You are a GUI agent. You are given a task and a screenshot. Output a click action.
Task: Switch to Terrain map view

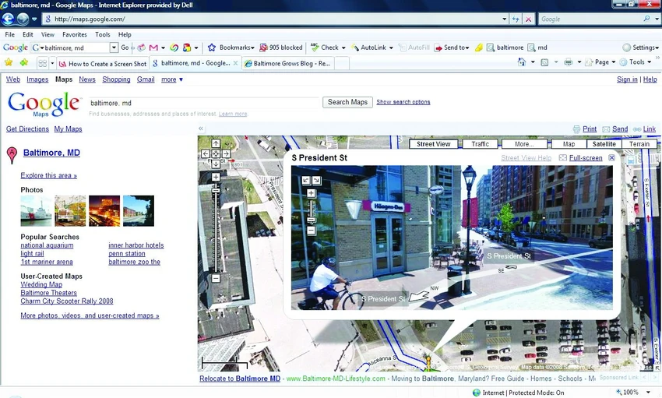coord(639,144)
